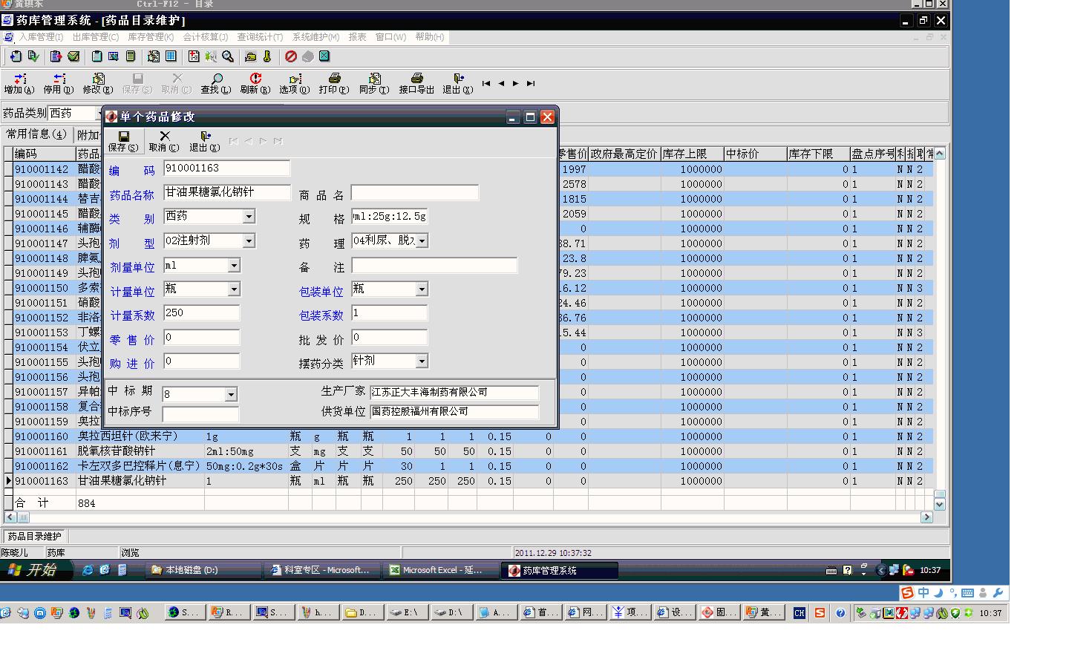1069x668 pixels.
Task: Expand the 包装单位 combo box
Action: pos(422,289)
